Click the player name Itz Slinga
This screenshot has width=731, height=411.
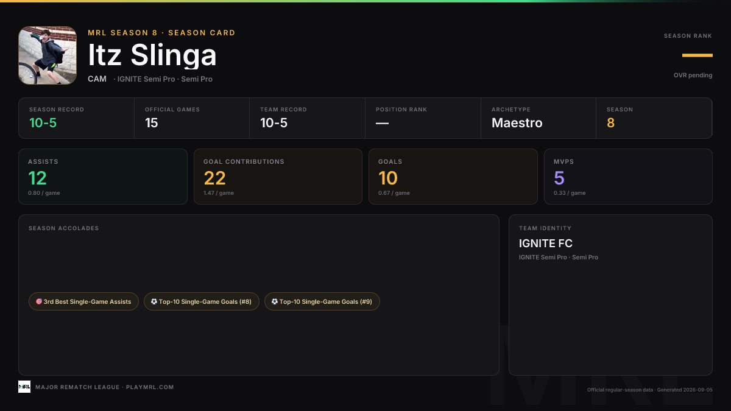pyautogui.click(x=152, y=55)
